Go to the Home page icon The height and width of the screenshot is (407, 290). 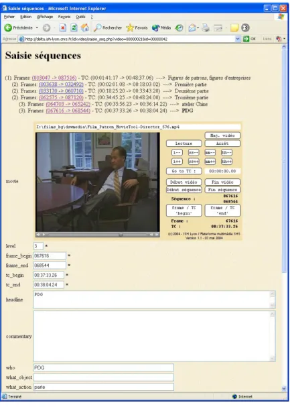[85, 27]
